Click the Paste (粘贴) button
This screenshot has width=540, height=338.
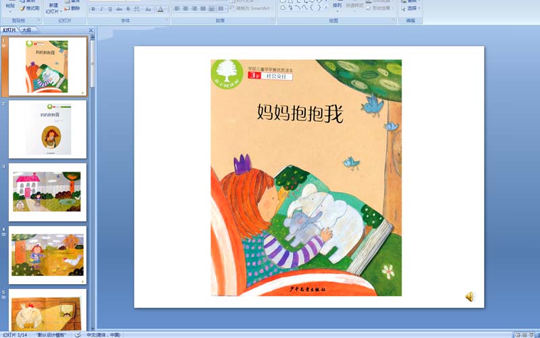10,5
